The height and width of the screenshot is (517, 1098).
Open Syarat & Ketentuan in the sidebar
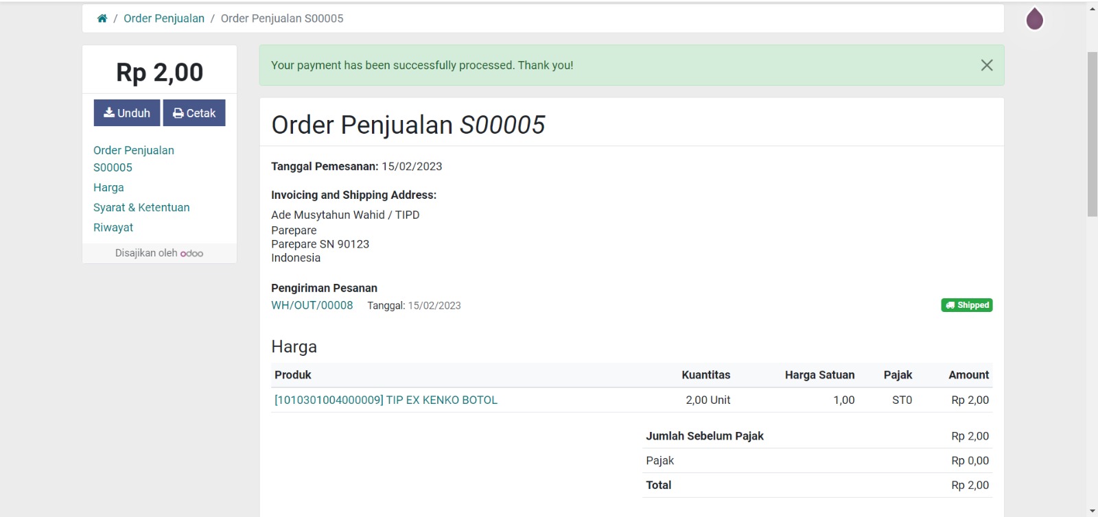click(x=141, y=207)
